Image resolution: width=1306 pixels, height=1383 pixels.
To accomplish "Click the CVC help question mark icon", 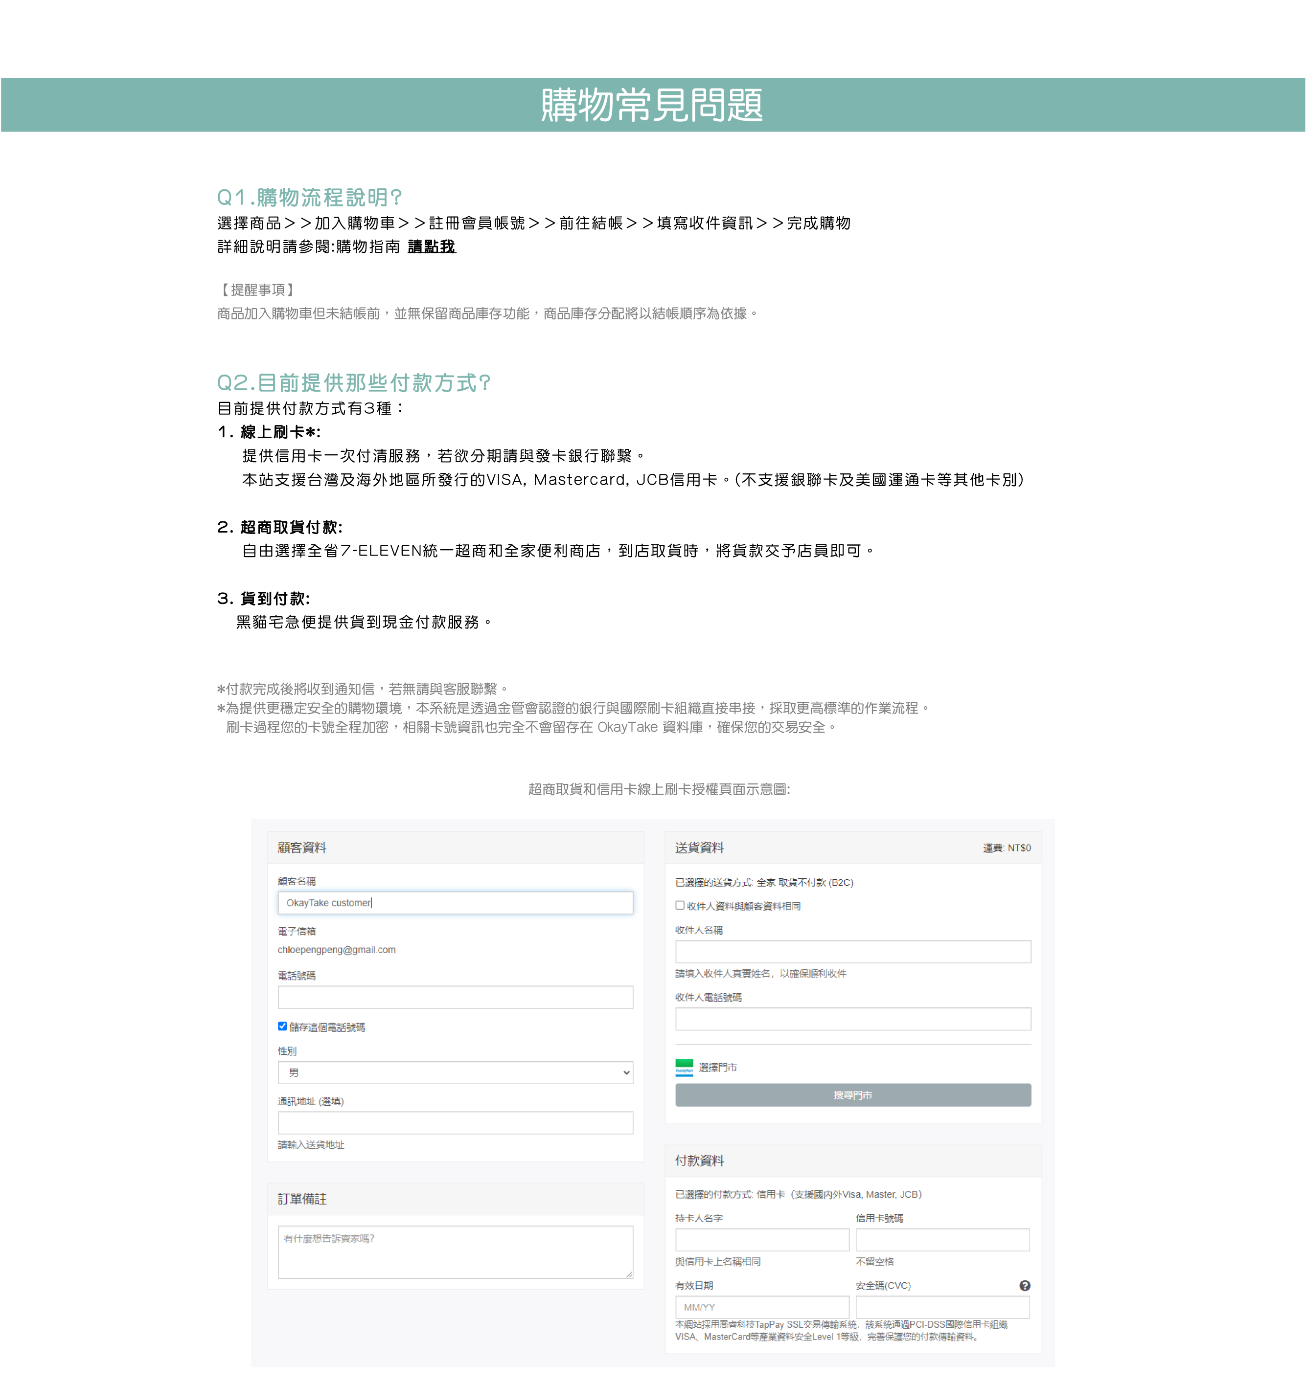I will pyautogui.click(x=1024, y=1286).
